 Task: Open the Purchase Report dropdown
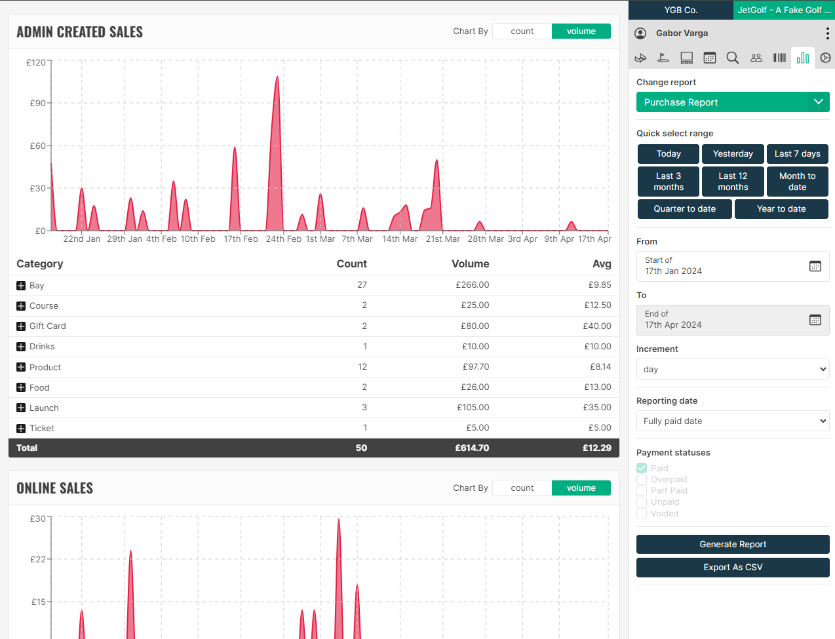pos(733,102)
